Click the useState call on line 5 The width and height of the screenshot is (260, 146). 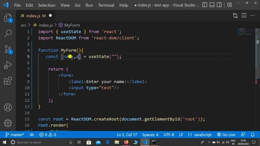99,57
